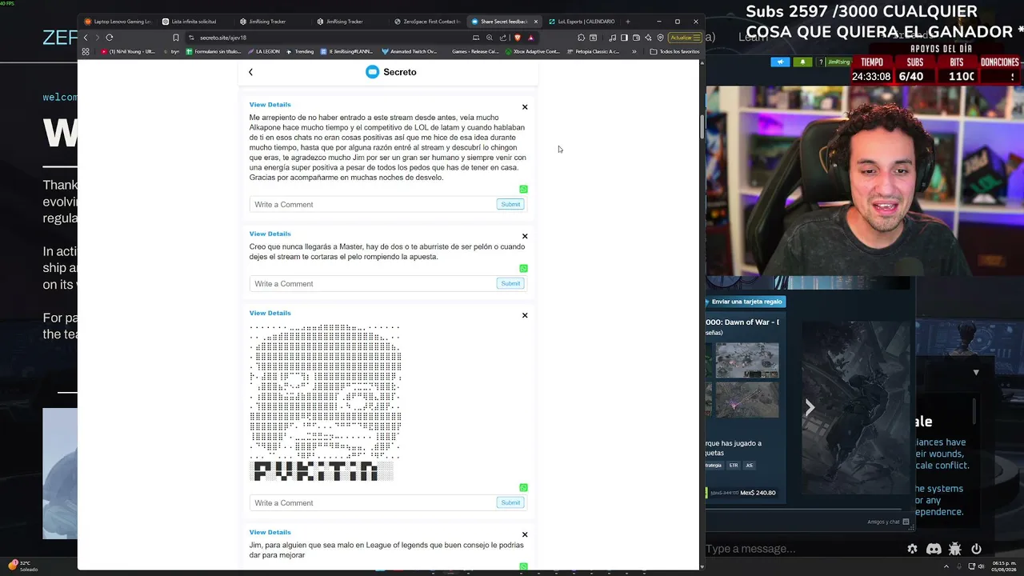
Task: Open View Details for the "Jim, para alguien" message
Action: tap(270, 532)
